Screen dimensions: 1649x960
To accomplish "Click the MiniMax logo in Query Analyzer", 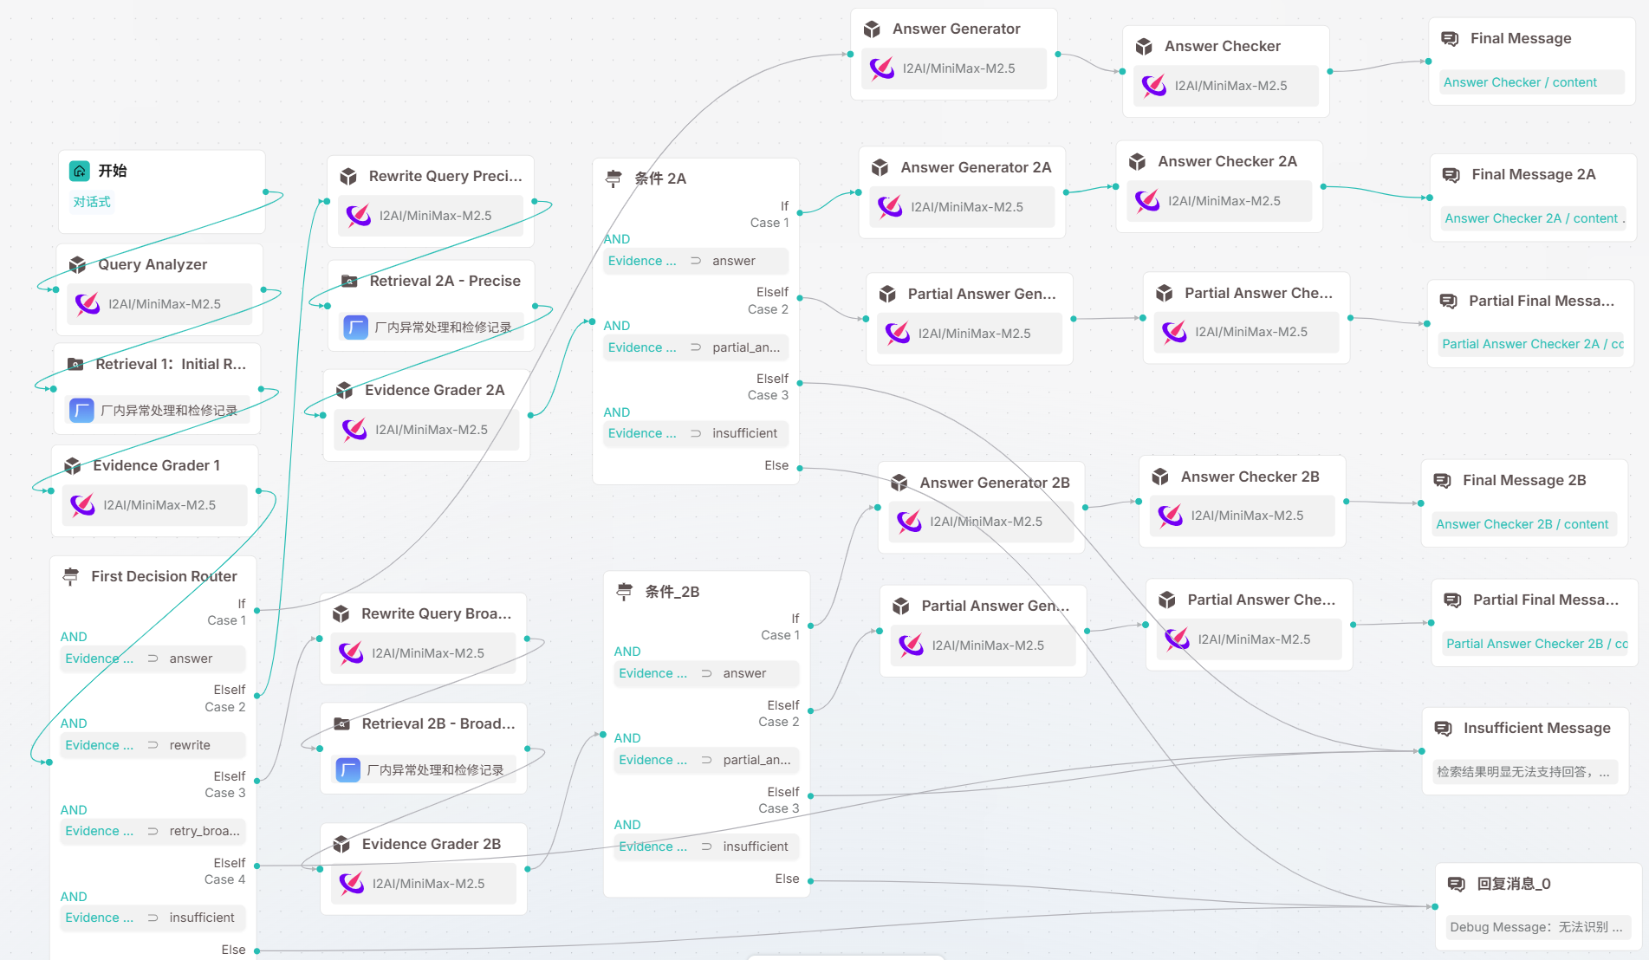I will tap(88, 304).
